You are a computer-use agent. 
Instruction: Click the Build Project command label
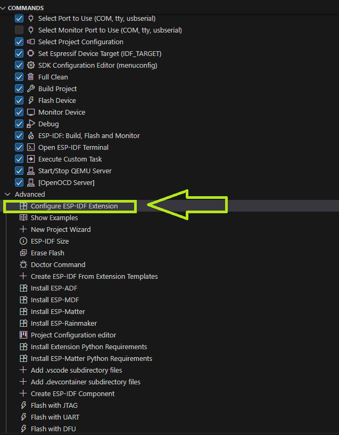coord(57,89)
